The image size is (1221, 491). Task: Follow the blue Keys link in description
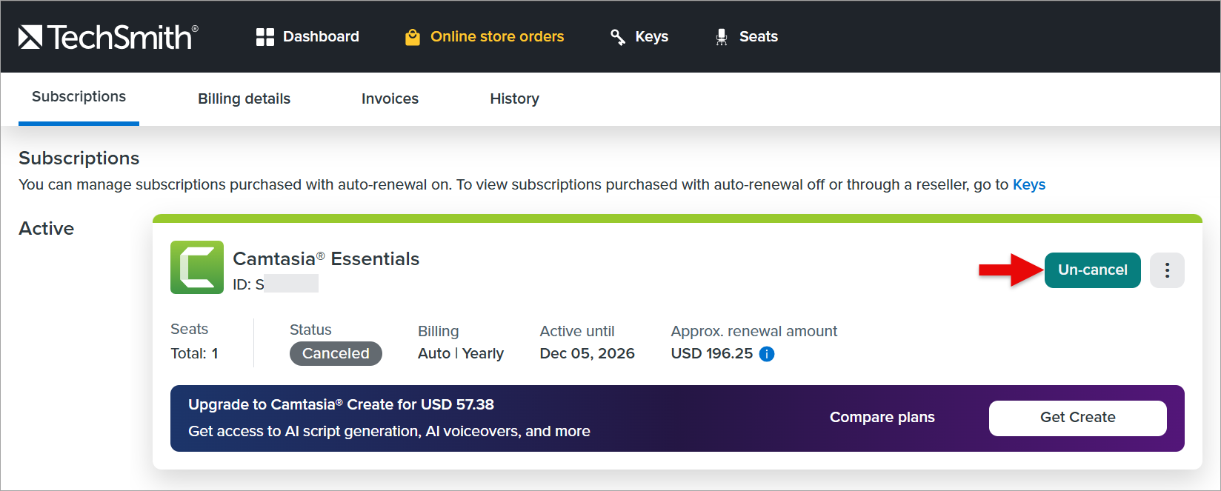point(1028,184)
